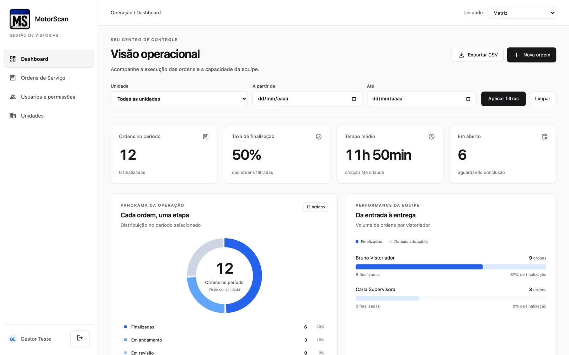Click the Gestor Teste user name
Viewport: 569px width, 355px height.
coord(36,339)
